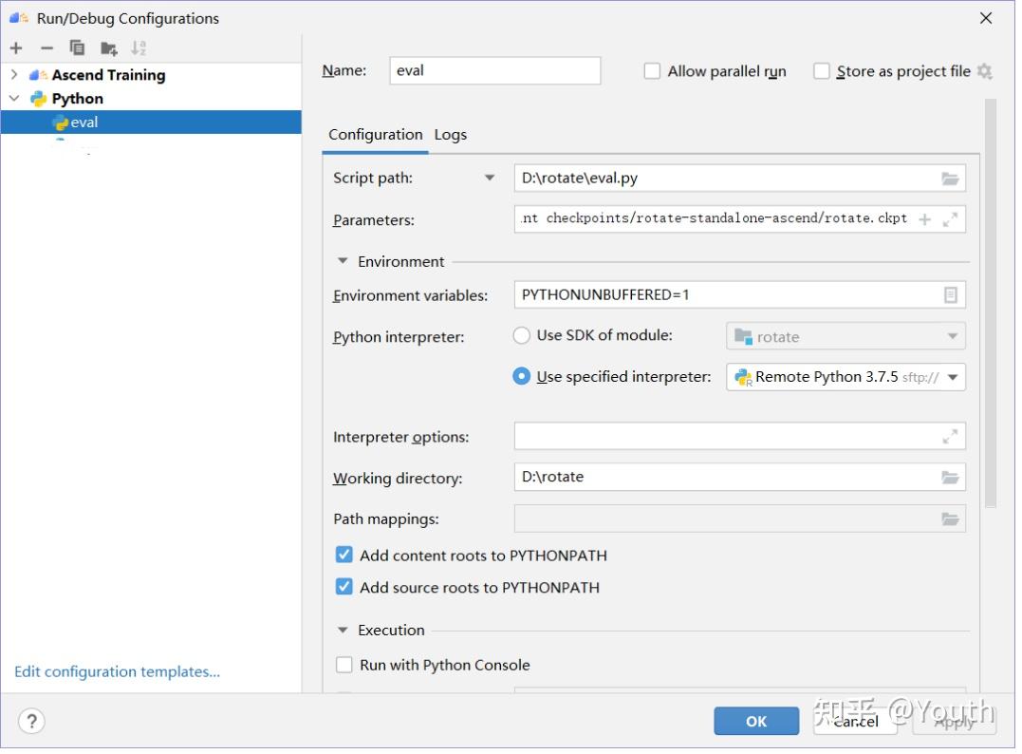Expand the Ascend Training tree node
Image resolution: width=1022 pixels, height=754 pixels.
click(x=14, y=75)
